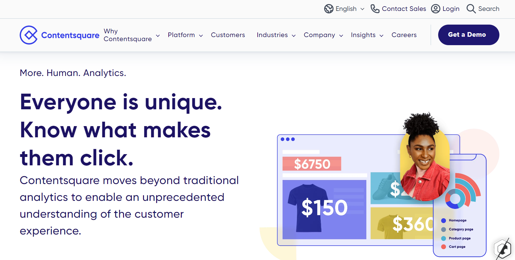
Task: Click the user profile Login icon
Action: 435,9
